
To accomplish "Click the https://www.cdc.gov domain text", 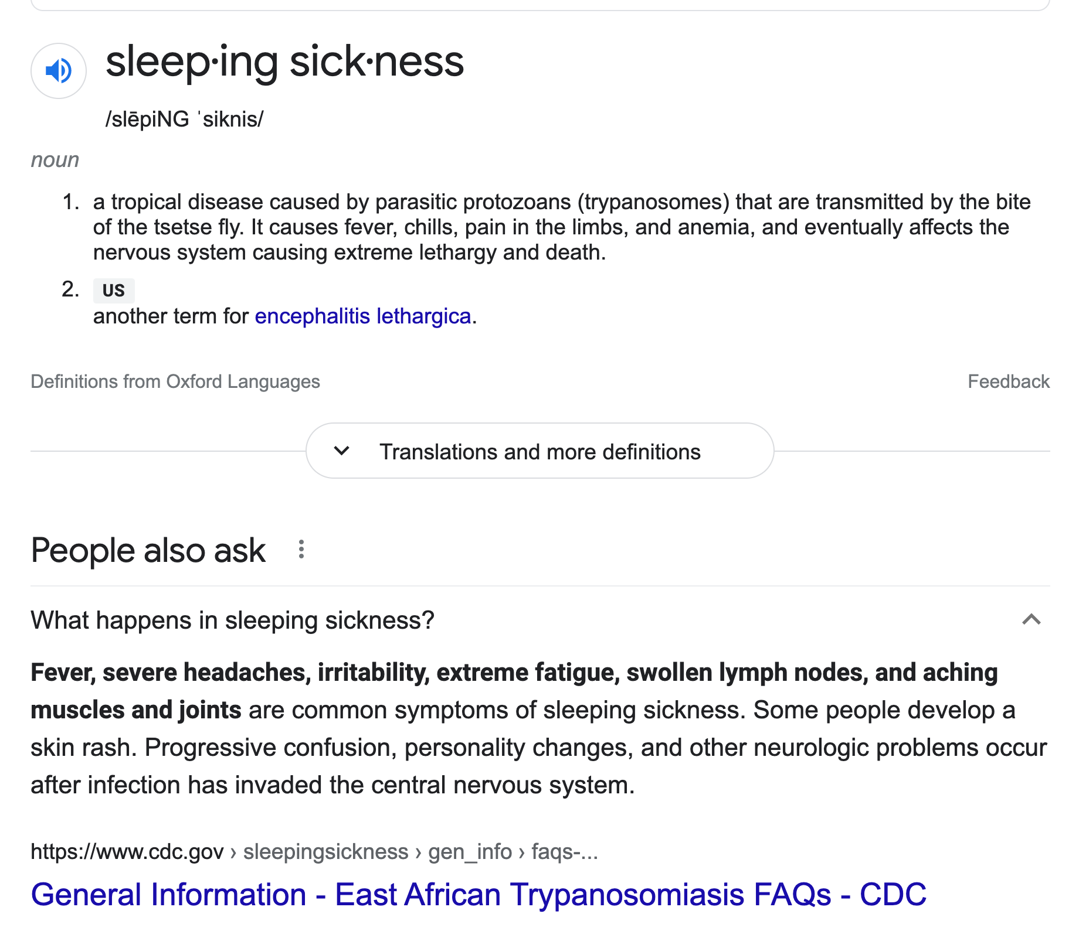I will pos(127,851).
